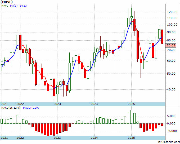Screen dimensions: 180x144
Task: Click the tallest green MACD histogram bar
Action: click(x=131, y=117)
